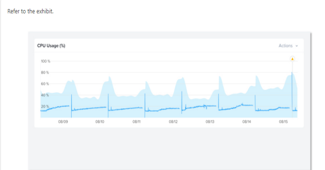Click the 08/10 date label
Viewport: 325px width, 170px height.
(100, 121)
